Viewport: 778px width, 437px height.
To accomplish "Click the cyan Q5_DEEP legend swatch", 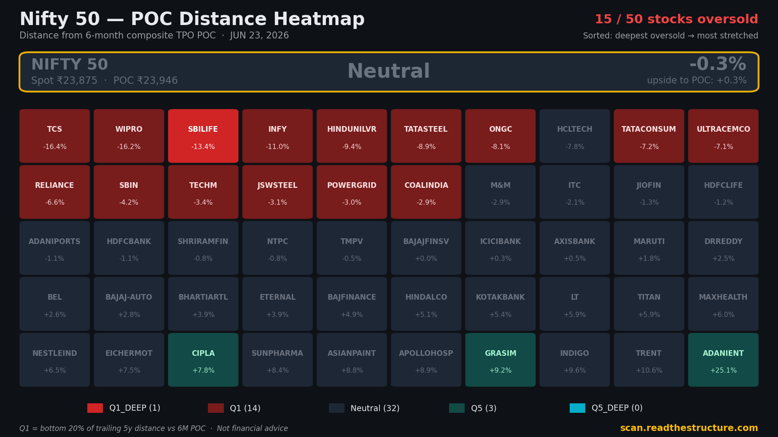I will 577,408.
